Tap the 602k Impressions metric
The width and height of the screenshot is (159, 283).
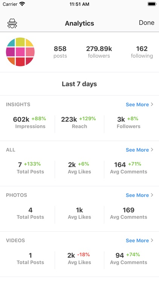(x=30, y=122)
